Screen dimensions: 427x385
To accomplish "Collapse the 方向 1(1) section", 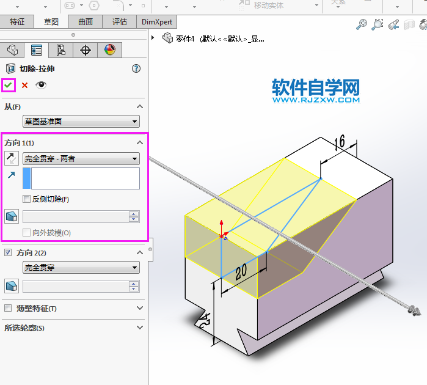I will tap(140, 142).
